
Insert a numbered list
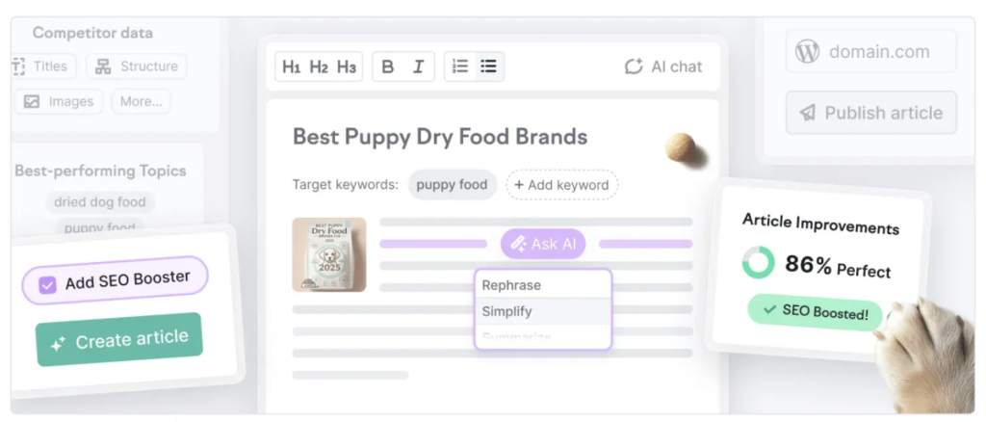pyautogui.click(x=460, y=66)
